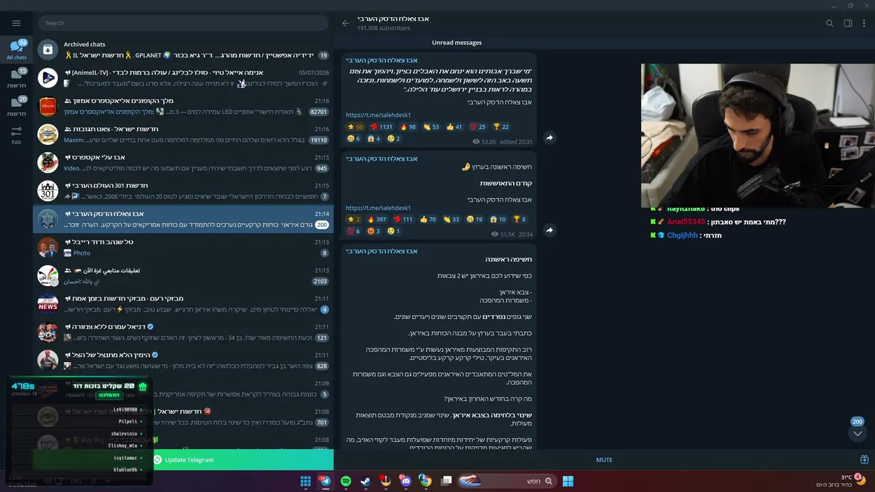Toggle the star reaction with 60

coord(355,126)
